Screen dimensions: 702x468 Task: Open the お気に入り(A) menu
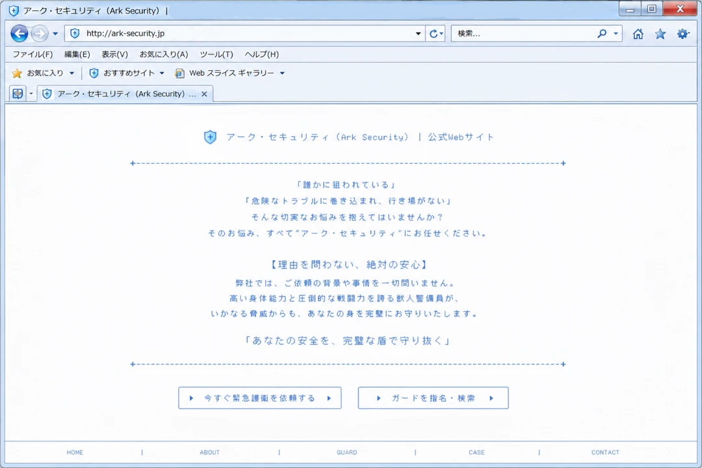(163, 54)
